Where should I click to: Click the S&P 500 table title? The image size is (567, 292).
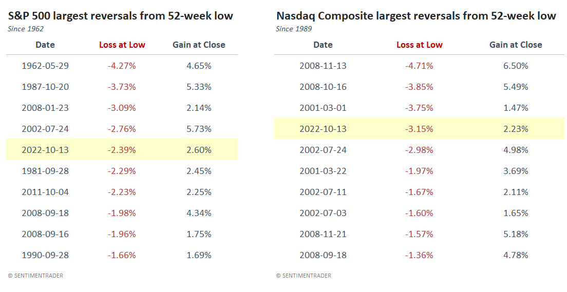121,16
